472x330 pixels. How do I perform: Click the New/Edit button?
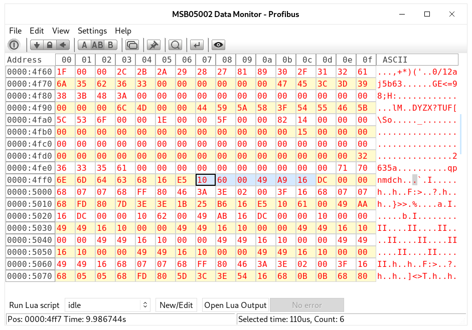pos(176,305)
